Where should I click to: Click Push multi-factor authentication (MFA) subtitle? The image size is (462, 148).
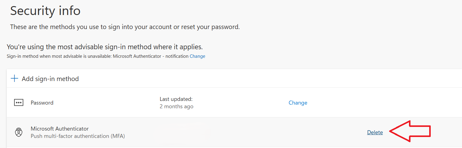(78, 136)
